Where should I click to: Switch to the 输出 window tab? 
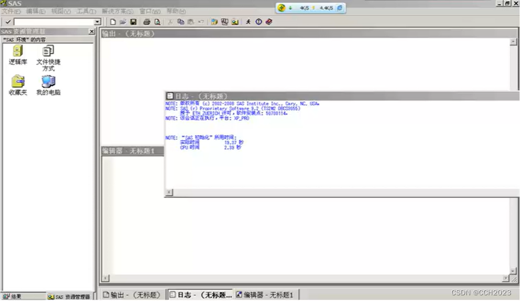[x=132, y=294]
